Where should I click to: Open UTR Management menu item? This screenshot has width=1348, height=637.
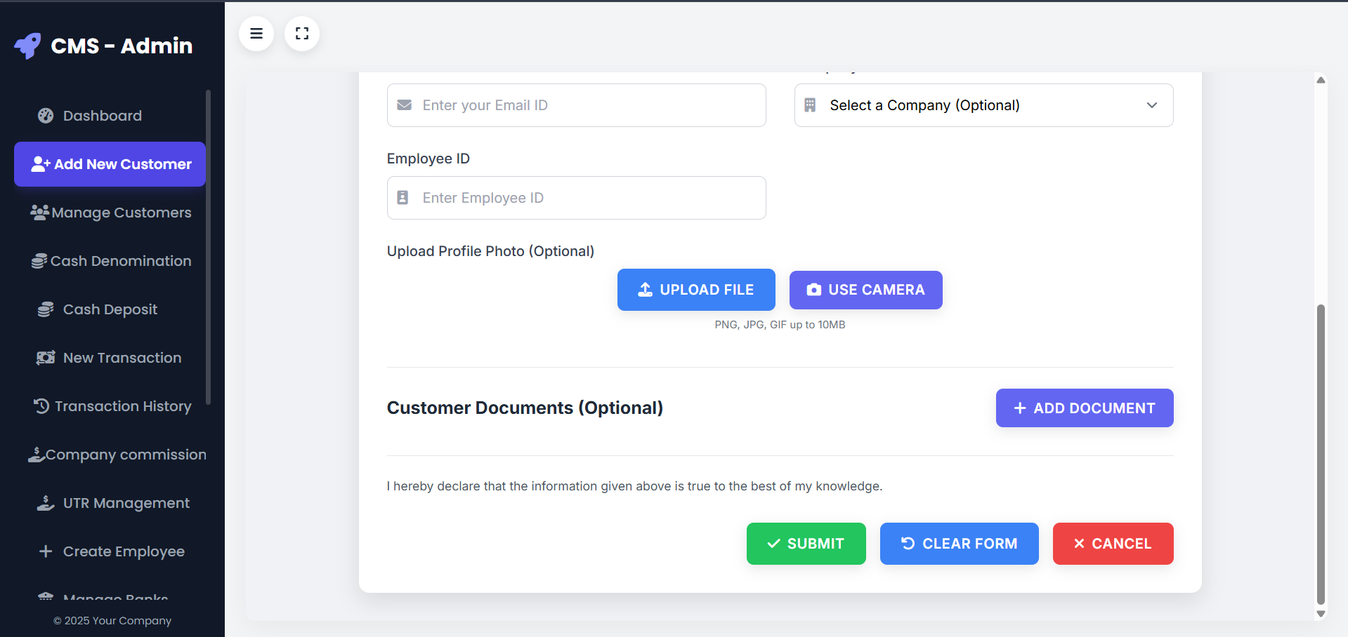[112, 503]
